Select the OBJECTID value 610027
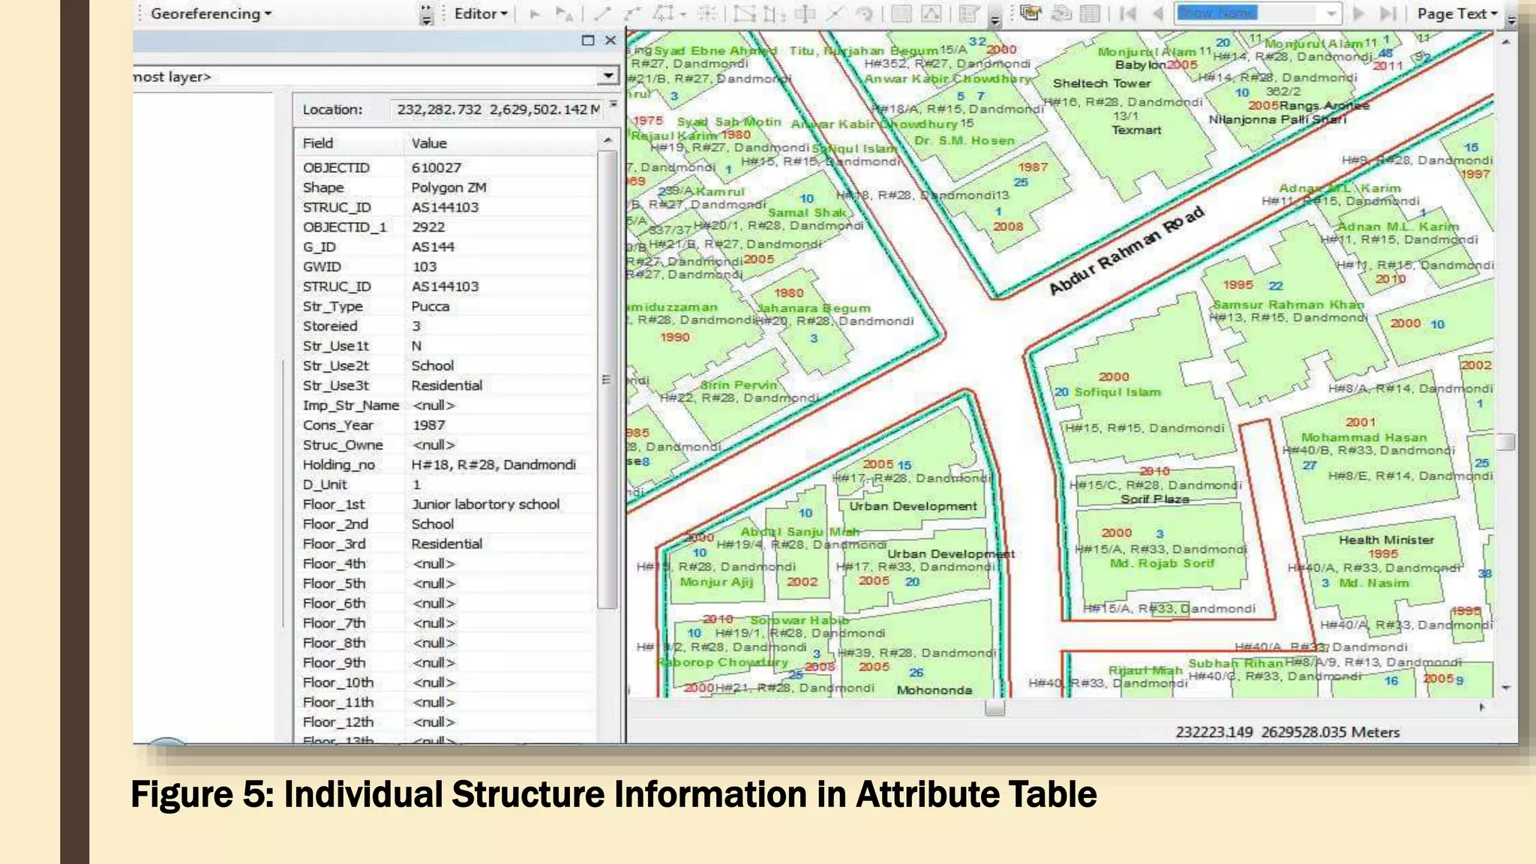This screenshot has width=1536, height=864. (436, 168)
